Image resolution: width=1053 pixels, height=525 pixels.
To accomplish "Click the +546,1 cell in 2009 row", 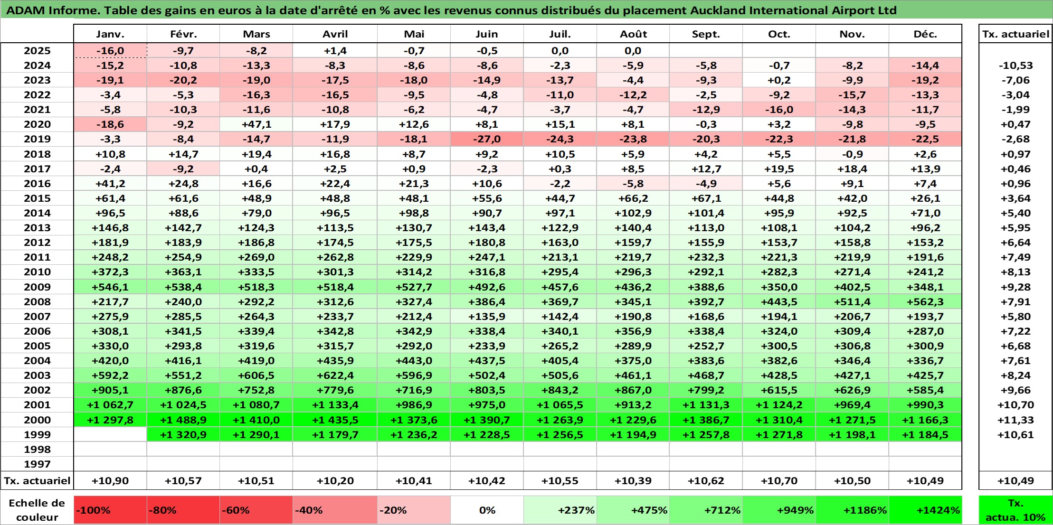I will [110, 287].
